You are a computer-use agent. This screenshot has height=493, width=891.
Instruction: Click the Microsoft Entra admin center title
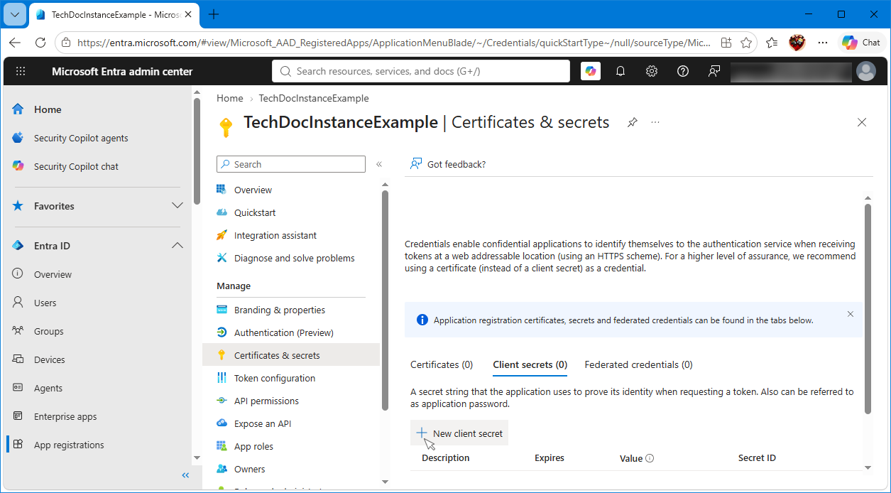(x=122, y=71)
